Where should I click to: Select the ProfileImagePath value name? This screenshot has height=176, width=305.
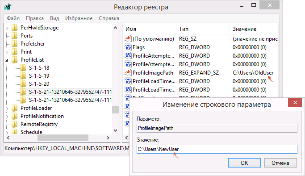pos(153,73)
